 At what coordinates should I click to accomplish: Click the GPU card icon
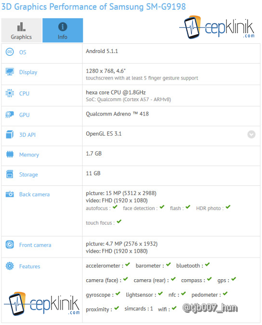coord(10,115)
